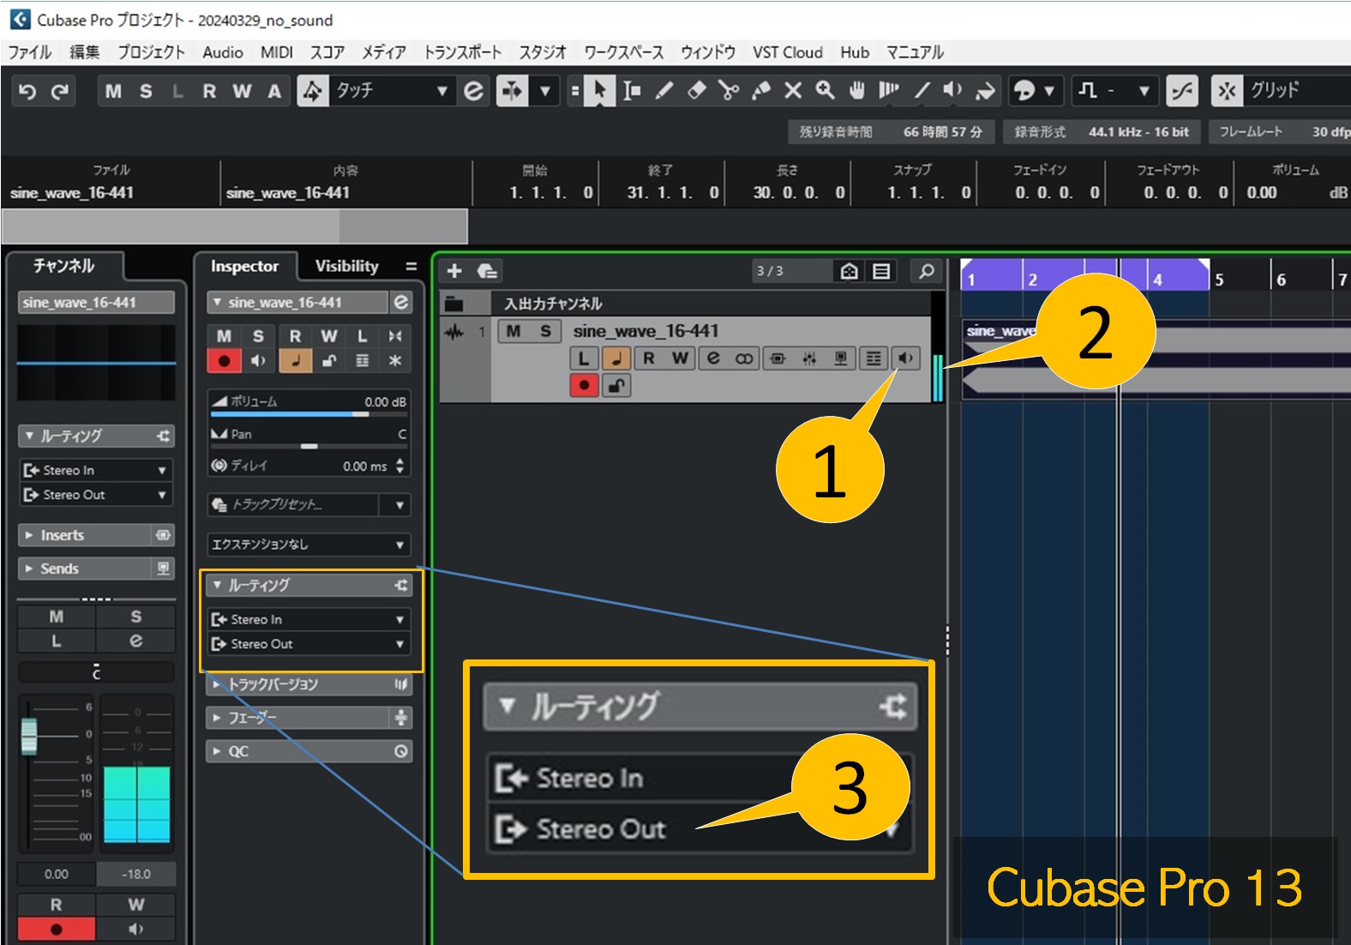
Task: Open track visibility agents icon
Action: (x=849, y=271)
